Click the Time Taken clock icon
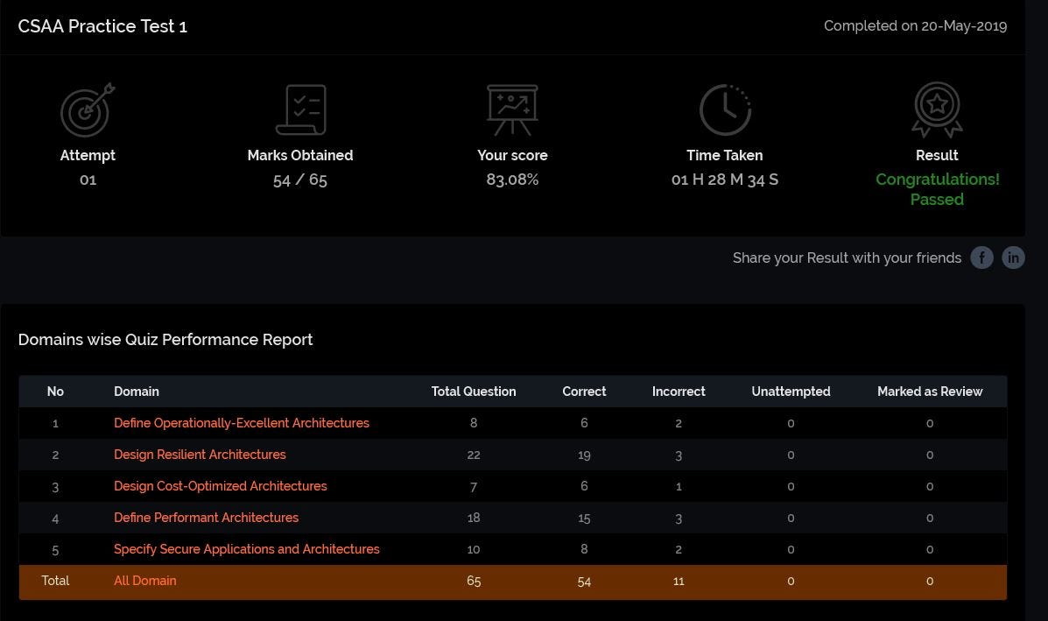This screenshot has width=1048, height=621. (x=724, y=109)
